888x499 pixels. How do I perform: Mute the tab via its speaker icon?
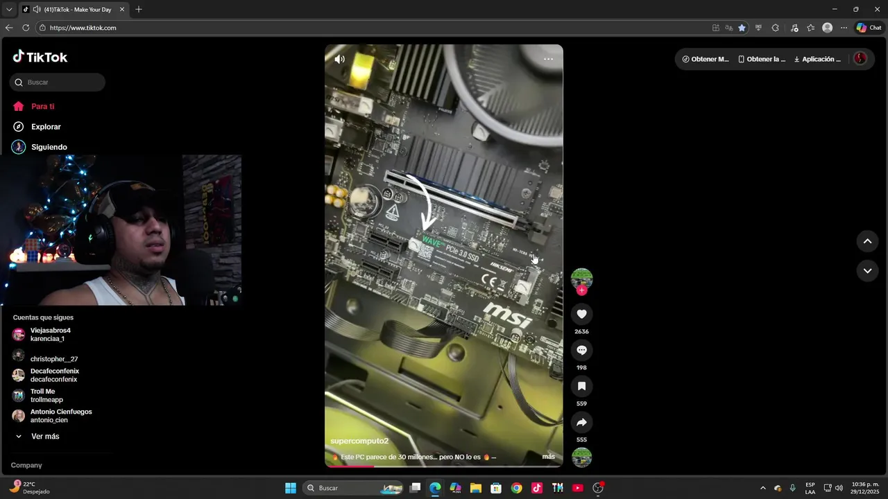click(36, 10)
